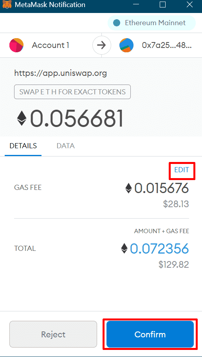Click the arrow icon between accounts

[101, 45]
